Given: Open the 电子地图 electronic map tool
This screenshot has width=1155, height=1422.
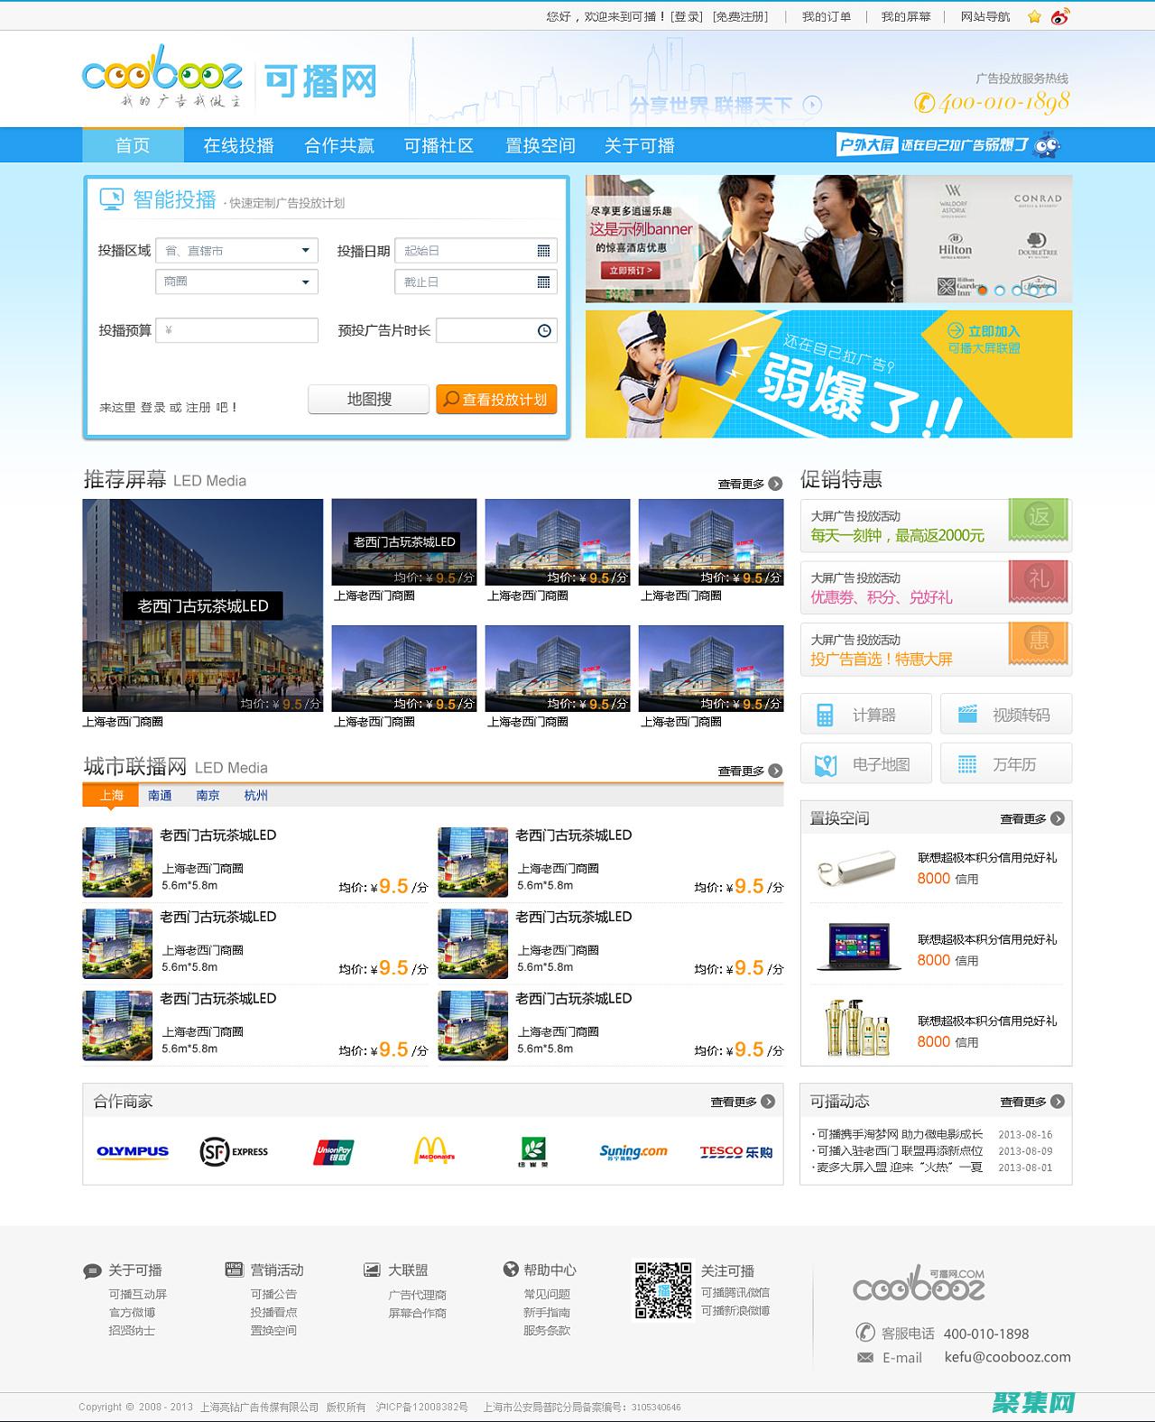Looking at the screenshot, I should pyautogui.click(x=865, y=764).
